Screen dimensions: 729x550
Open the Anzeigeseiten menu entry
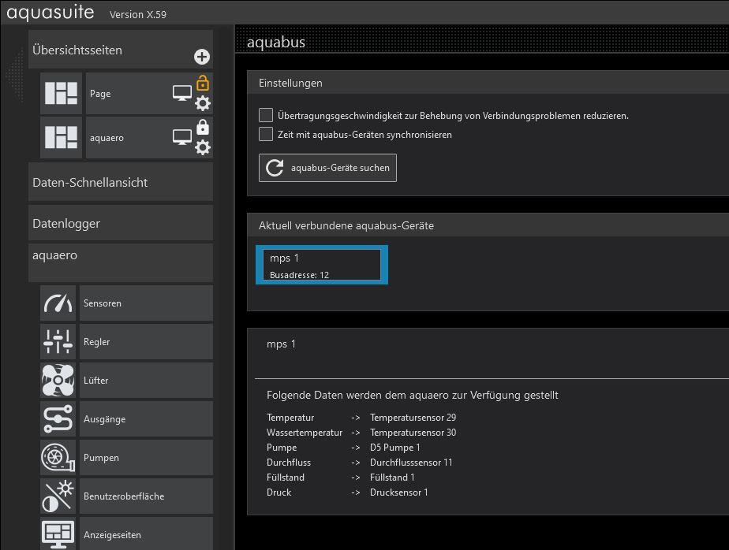coord(146,534)
